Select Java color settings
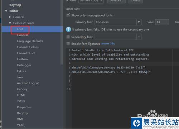The image size is (179, 129). (20, 77)
